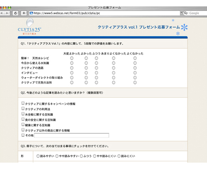Image resolution: width=207 pixels, height=169 pixels.
Task: Click the browser reload button
Action: [15, 13]
